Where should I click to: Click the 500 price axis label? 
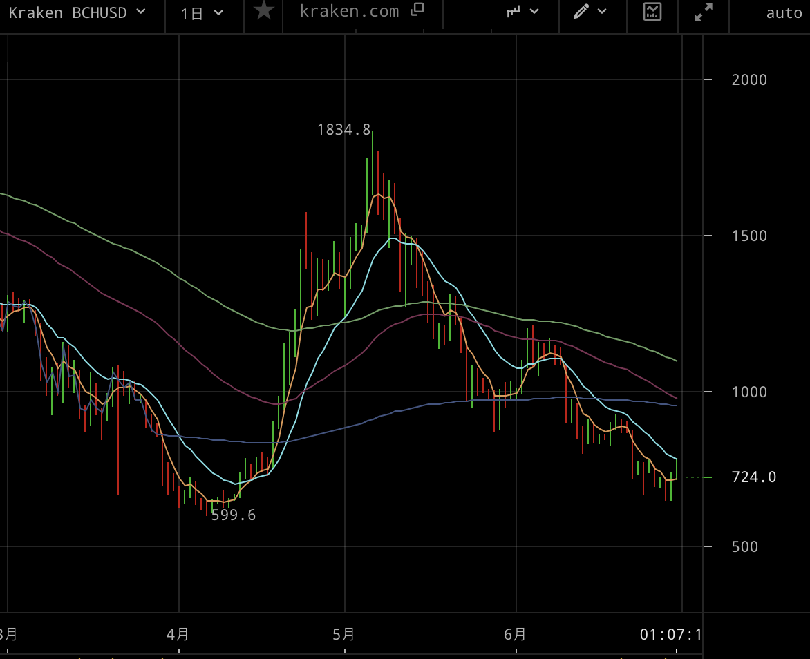[x=744, y=546]
